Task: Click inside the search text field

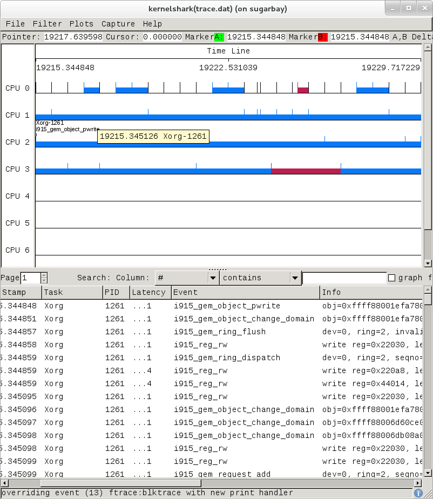Action: [344, 278]
